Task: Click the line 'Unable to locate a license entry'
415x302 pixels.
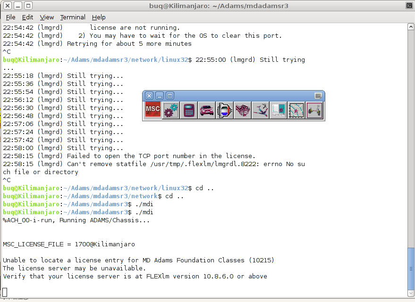Action: click(x=138, y=260)
